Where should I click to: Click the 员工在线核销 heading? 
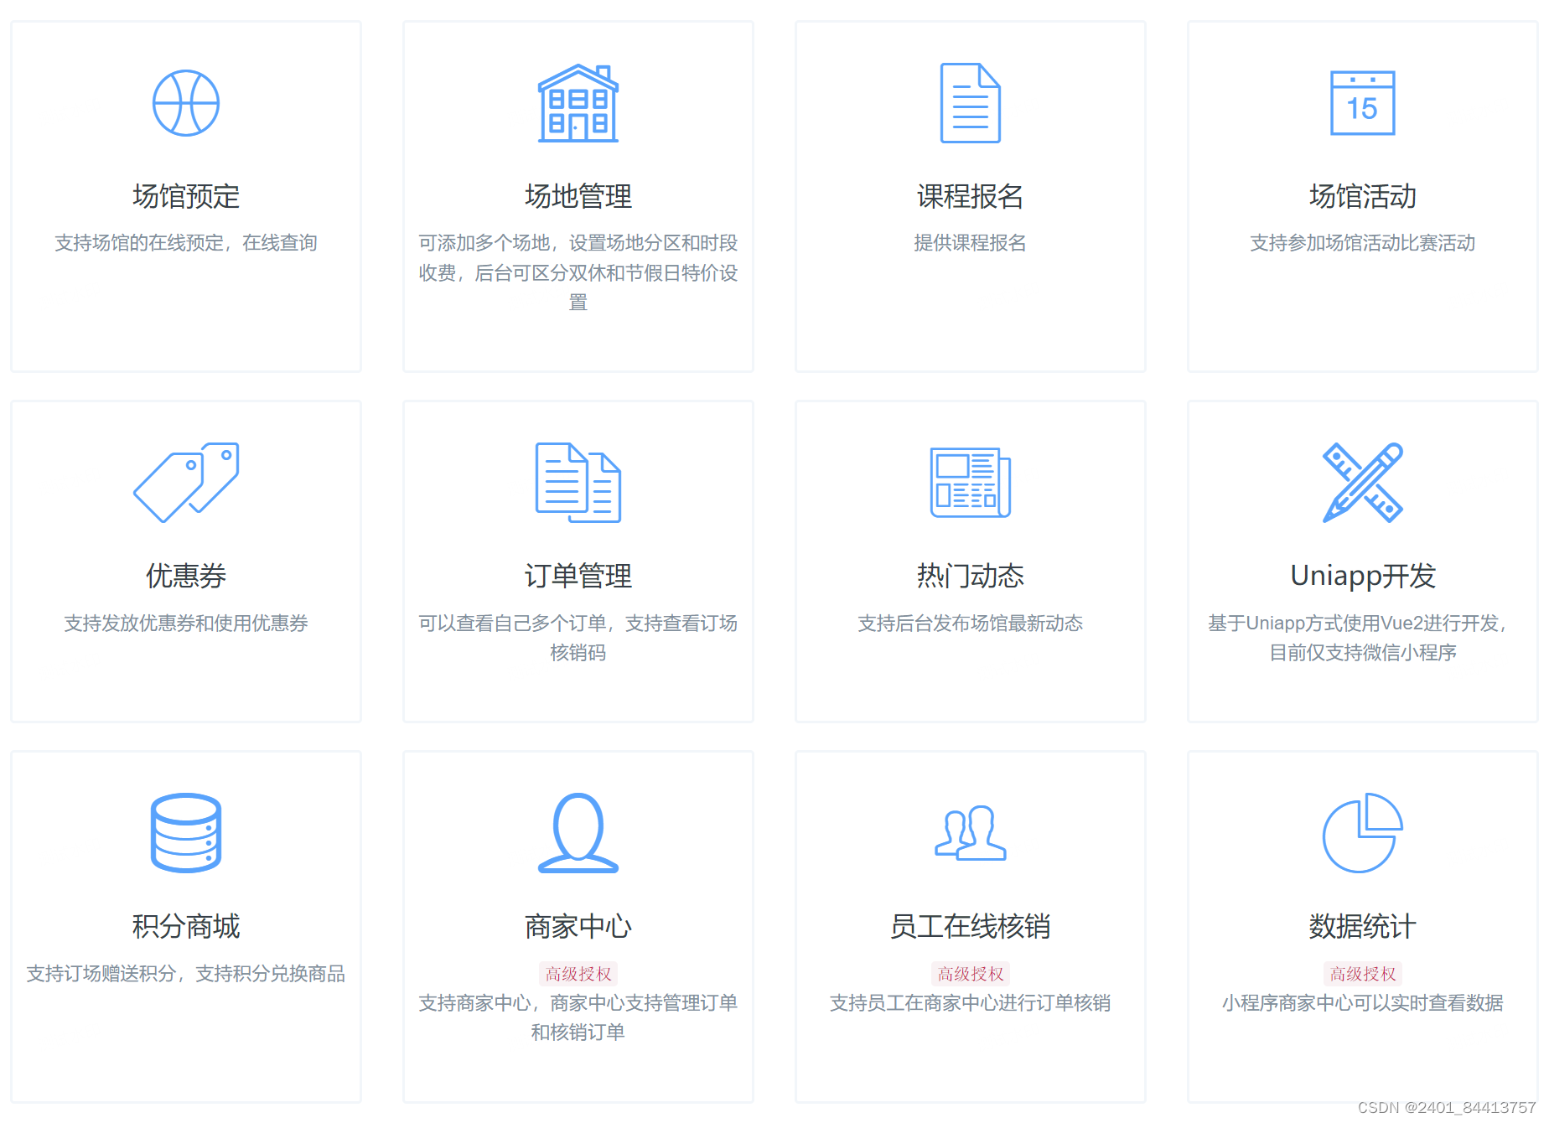coord(971,926)
